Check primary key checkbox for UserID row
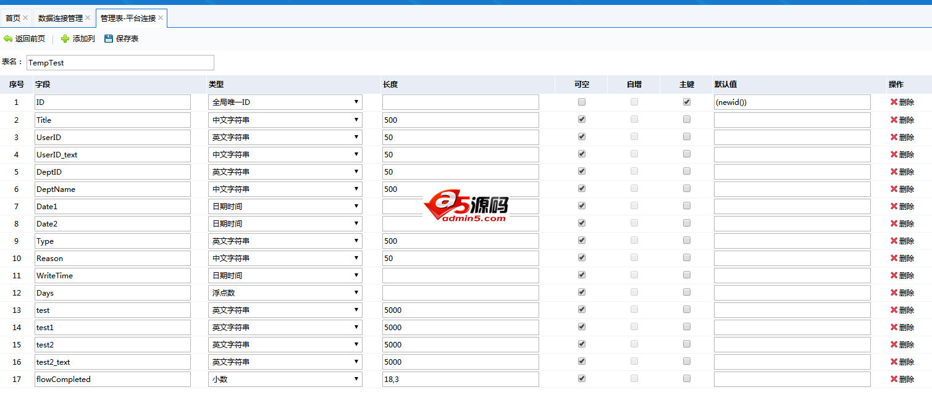 click(x=686, y=136)
